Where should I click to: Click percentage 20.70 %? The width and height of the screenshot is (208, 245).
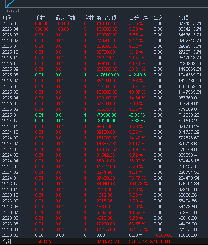[x=137, y=86]
